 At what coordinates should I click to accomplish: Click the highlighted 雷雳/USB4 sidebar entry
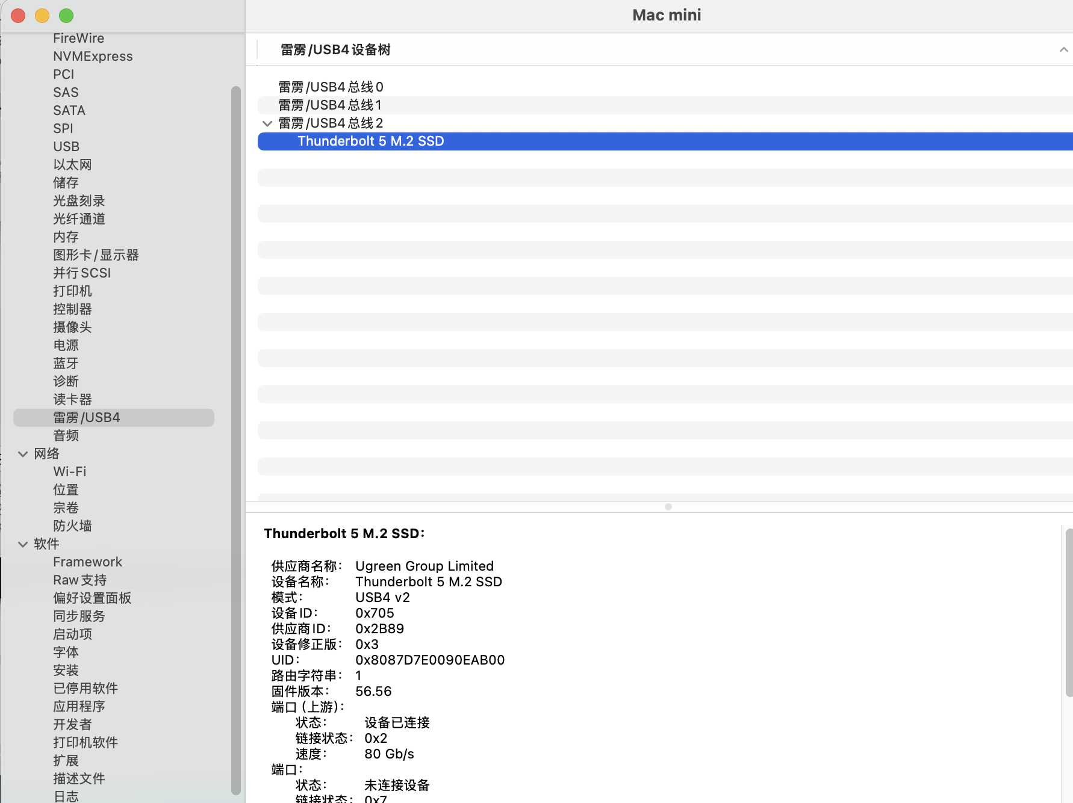(114, 418)
